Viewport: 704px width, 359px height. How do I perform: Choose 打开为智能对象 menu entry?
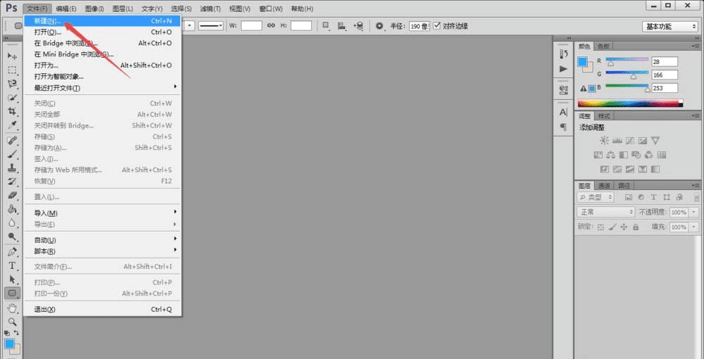click(102, 76)
